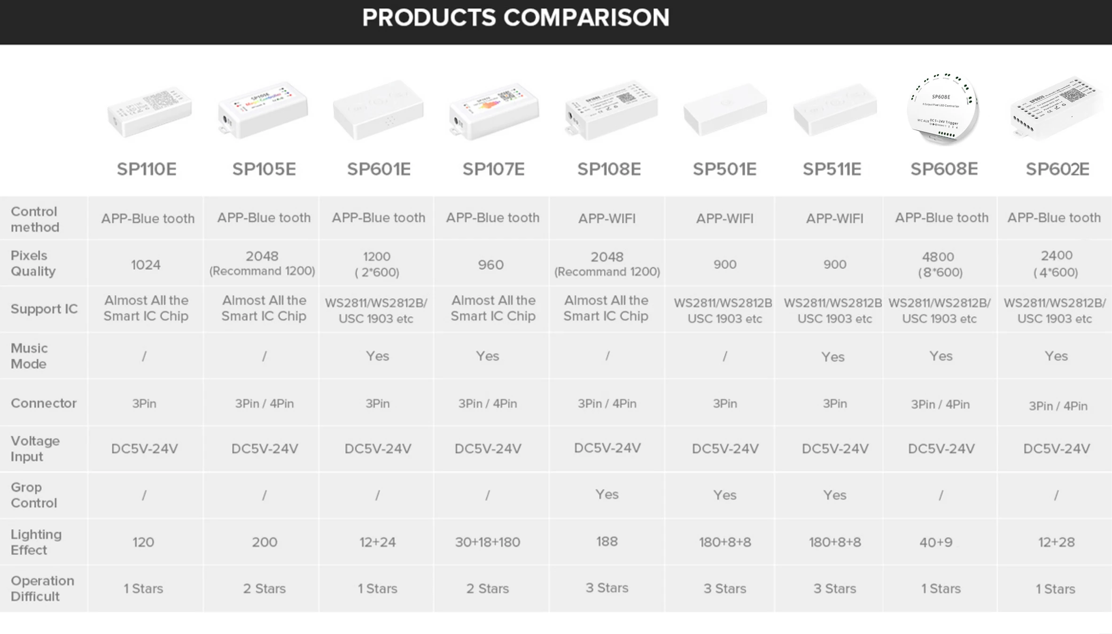Select the SP602E product name label
The width and height of the screenshot is (1112, 634).
[1058, 169]
